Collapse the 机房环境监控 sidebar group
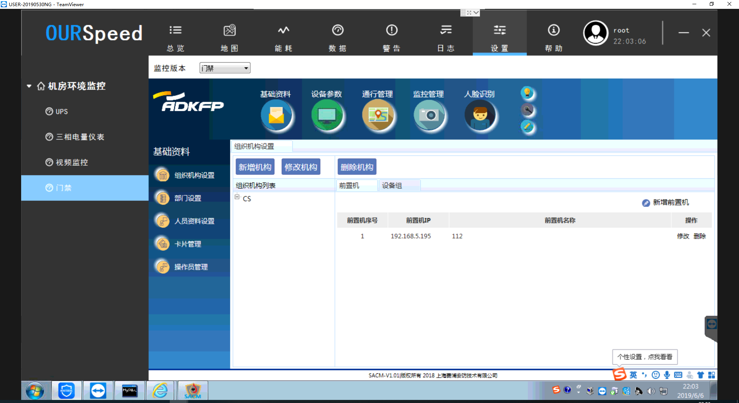739x403 pixels. click(29, 86)
